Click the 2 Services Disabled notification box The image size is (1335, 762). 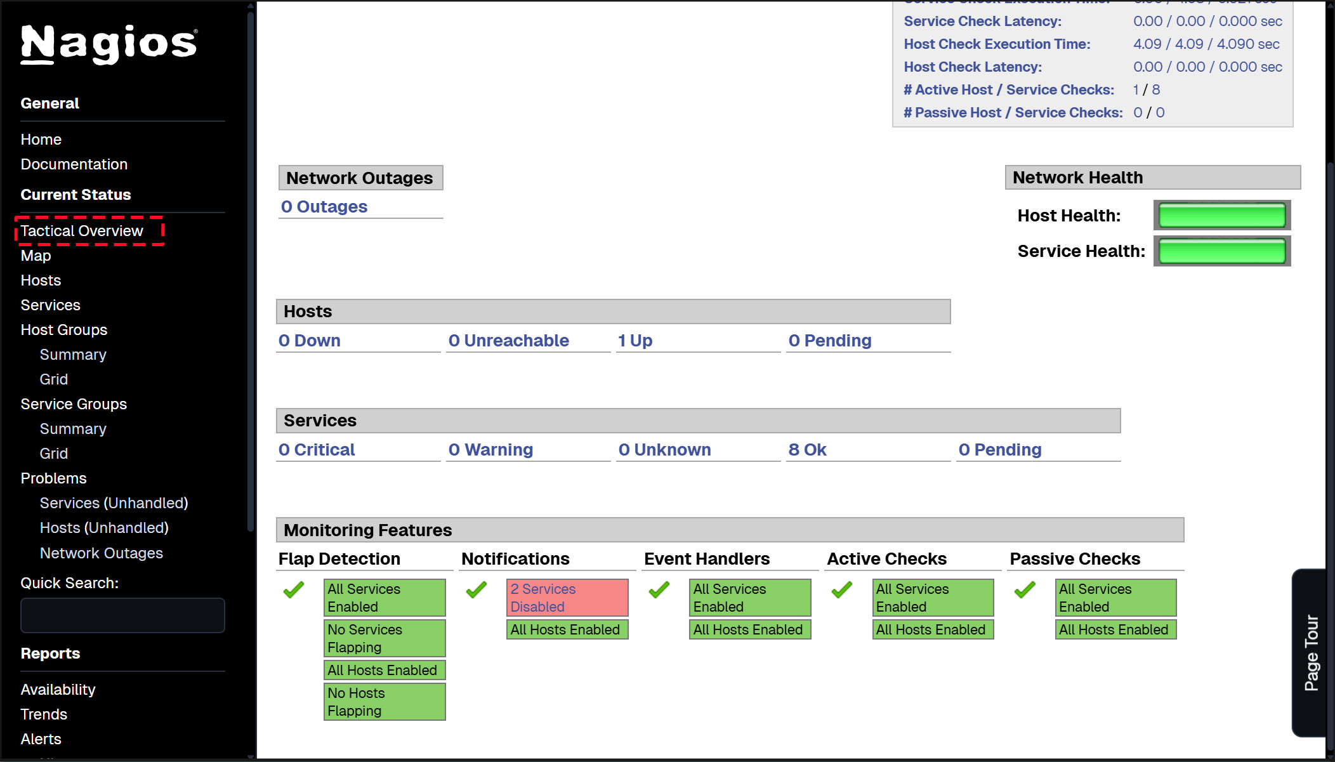[567, 598]
